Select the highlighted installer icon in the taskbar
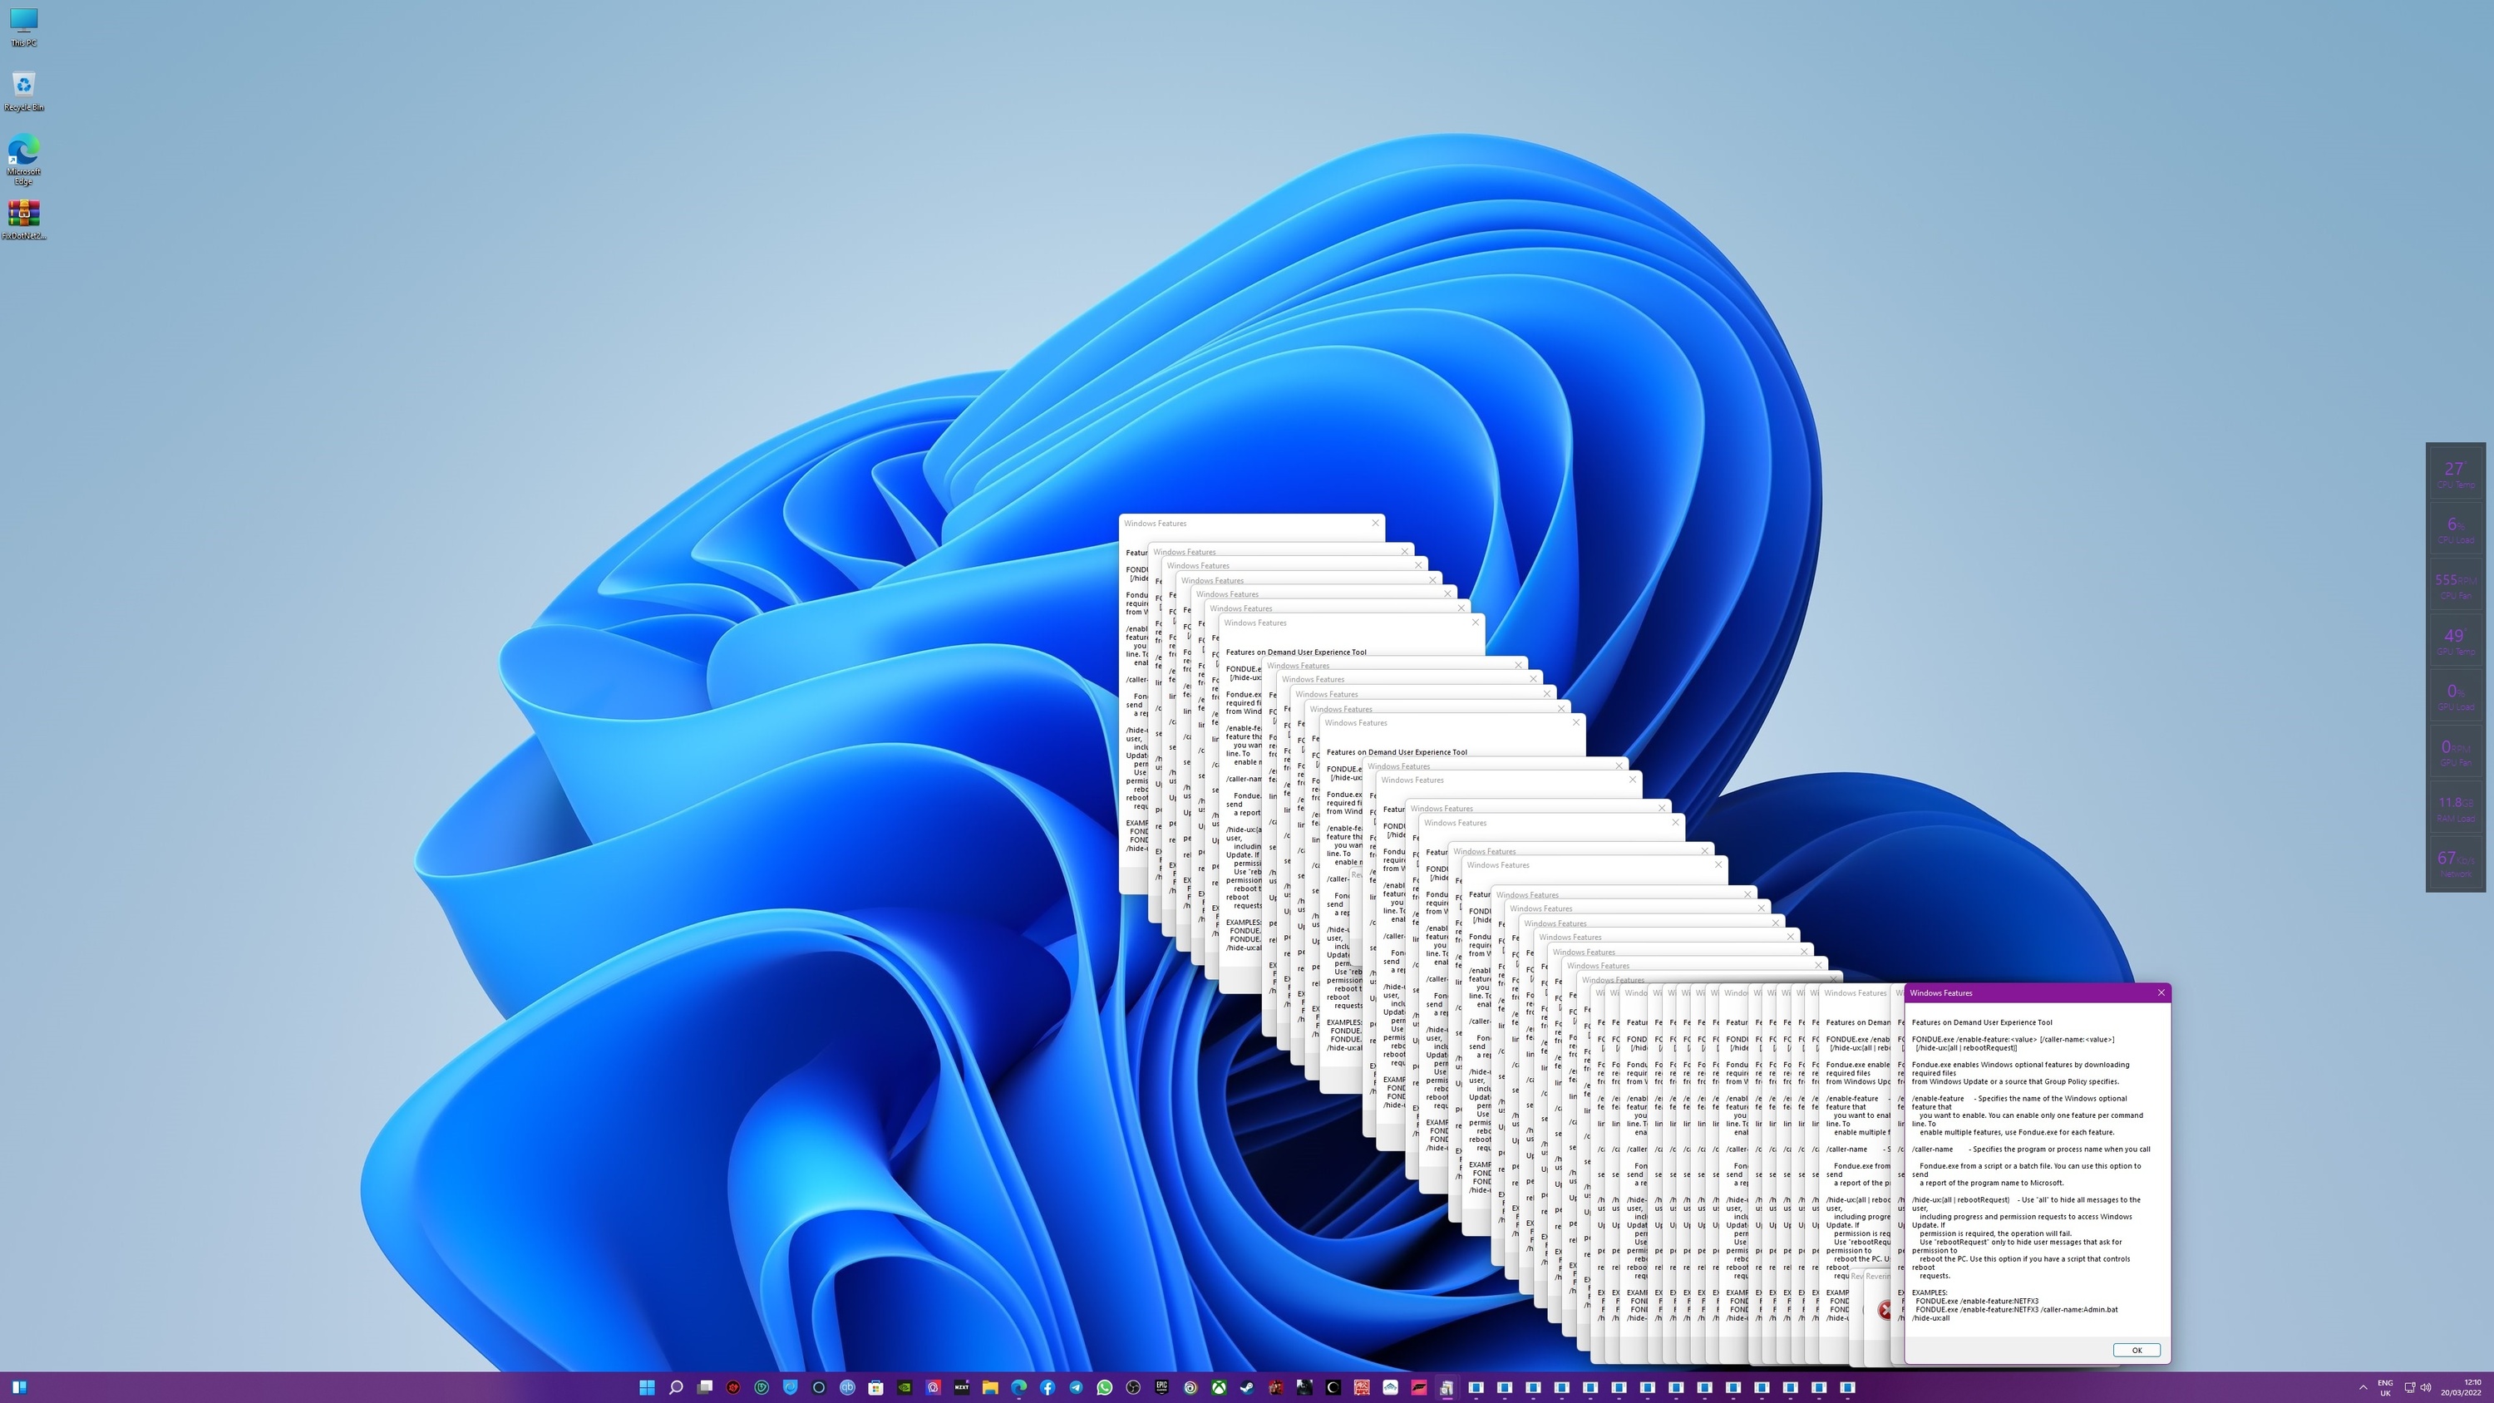 pos(1447,1387)
